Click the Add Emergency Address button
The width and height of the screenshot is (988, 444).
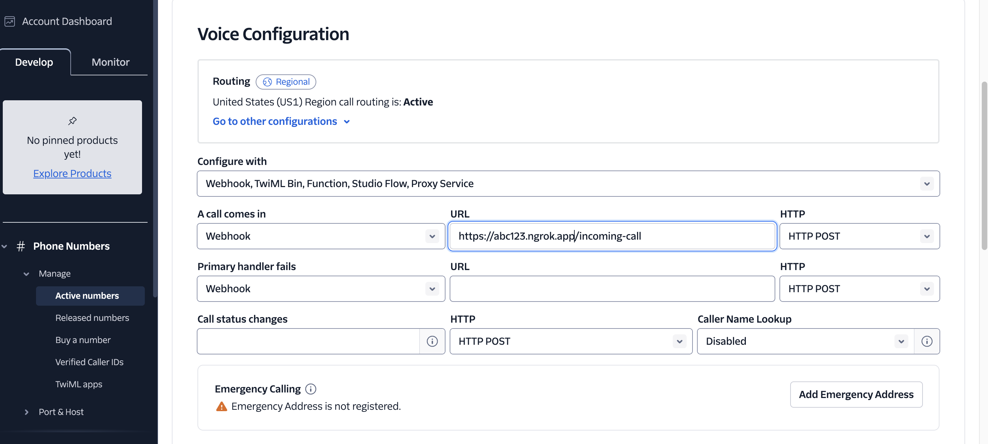click(x=856, y=394)
